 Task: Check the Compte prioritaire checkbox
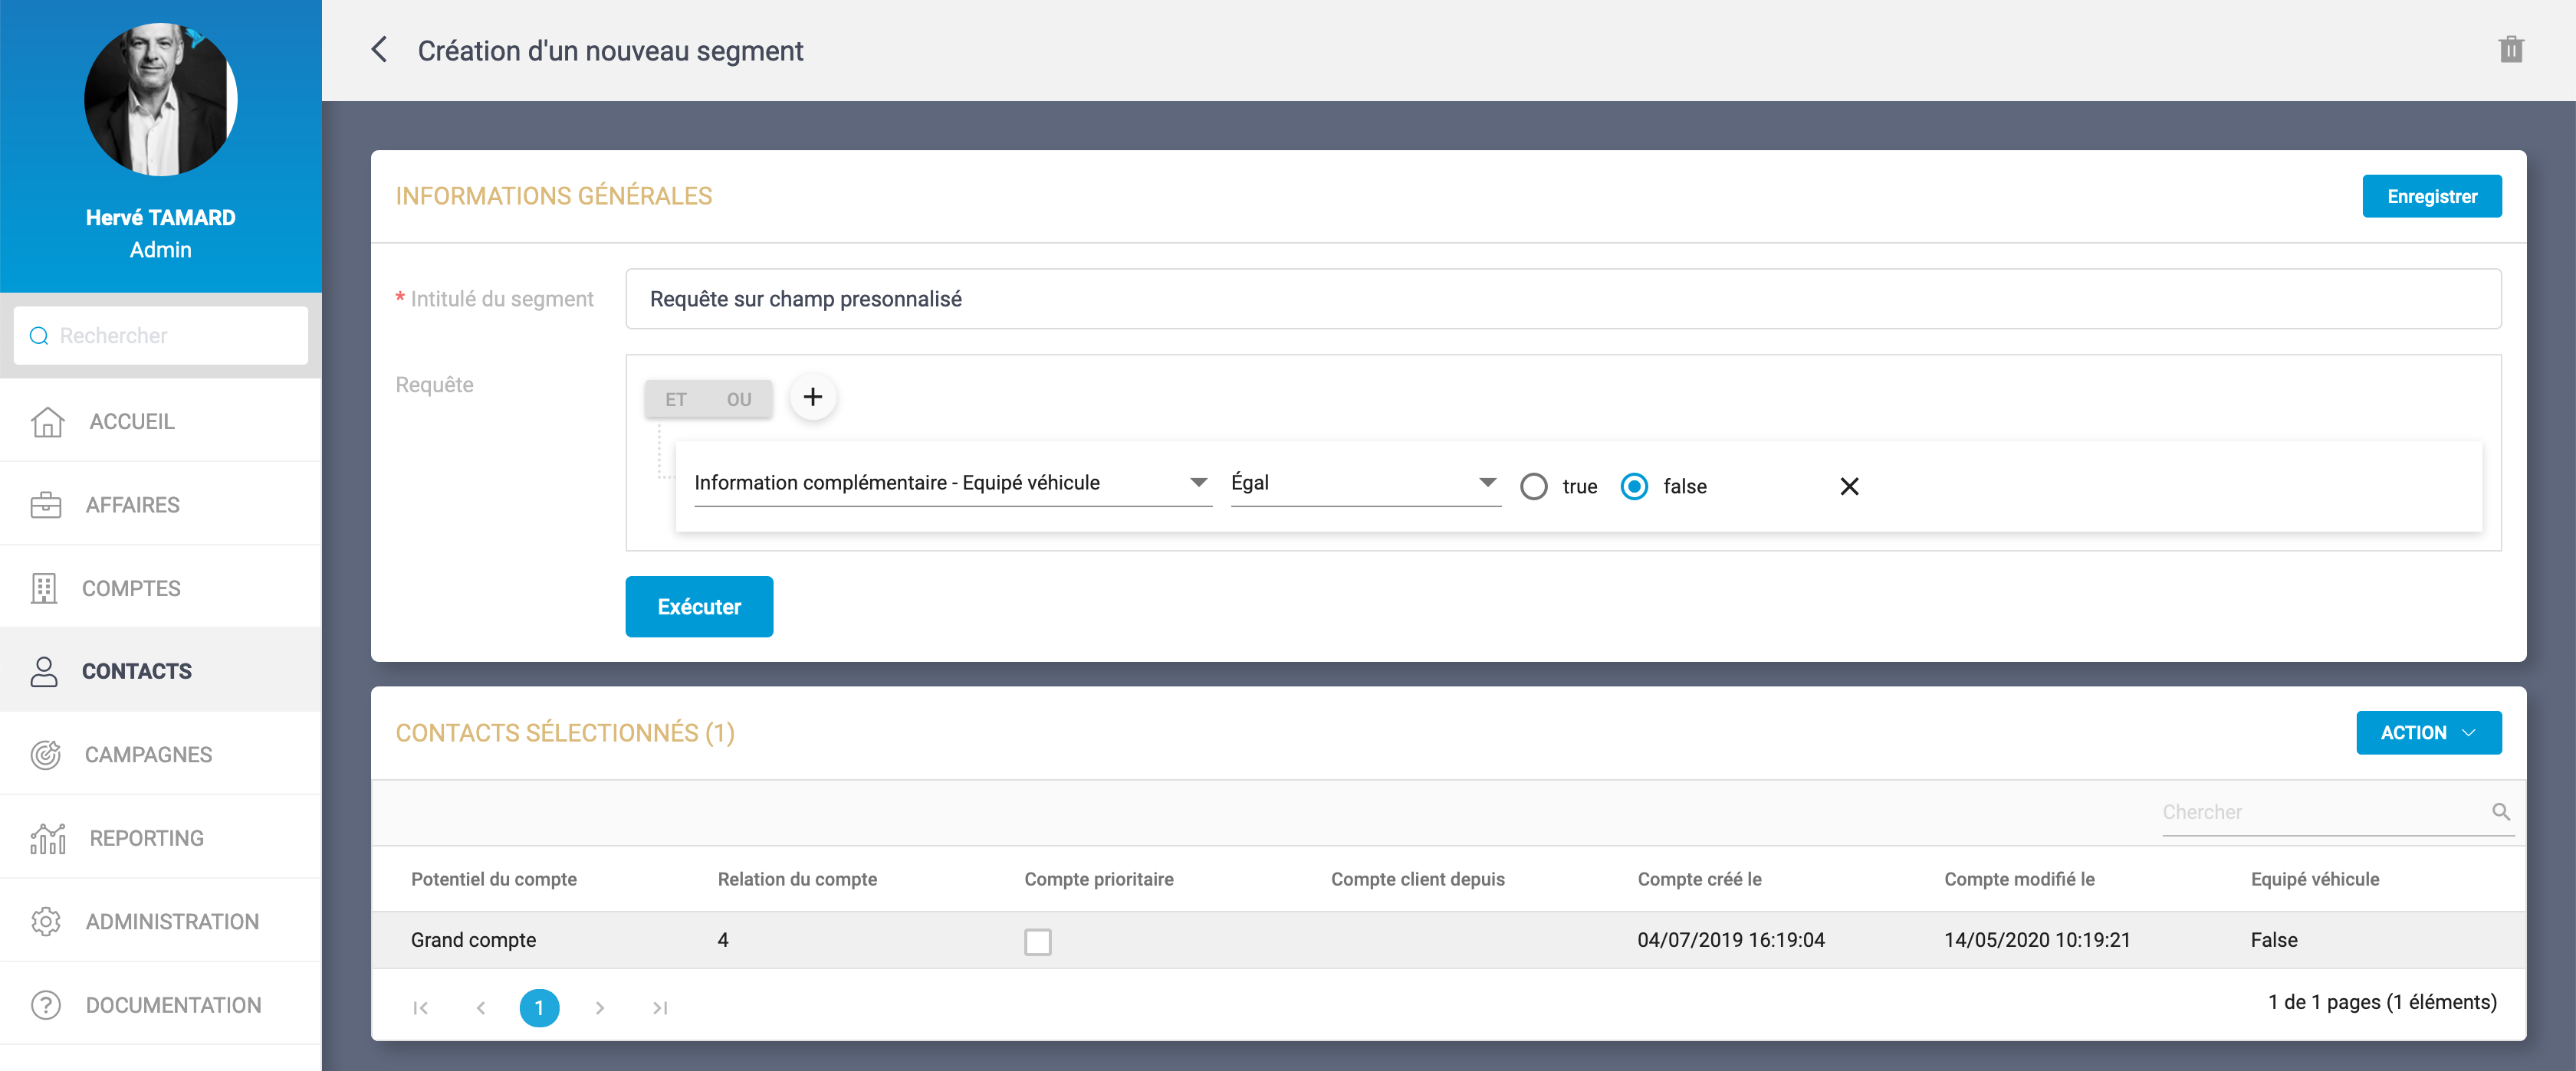coord(1037,941)
